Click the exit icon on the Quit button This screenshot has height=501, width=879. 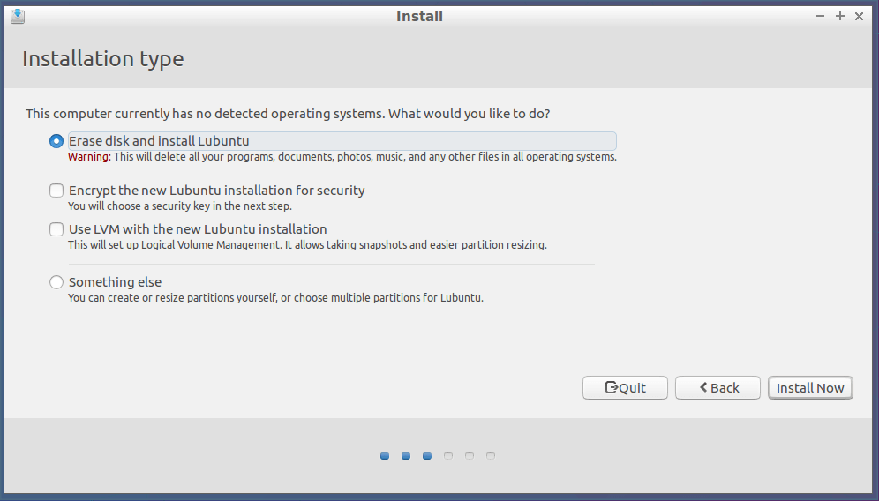pyautogui.click(x=611, y=387)
